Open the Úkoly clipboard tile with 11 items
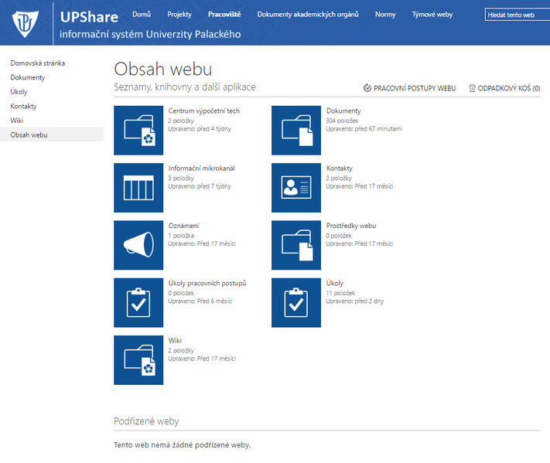 click(x=296, y=303)
